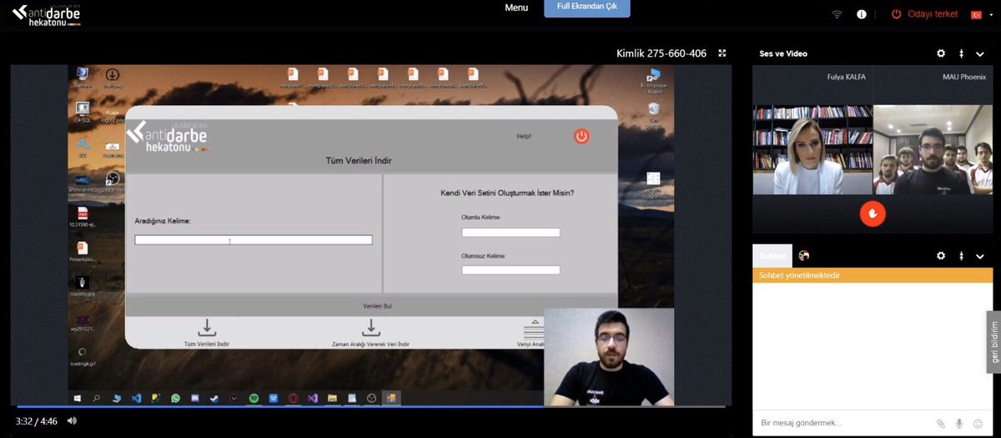Click 'Sohbet yönetilmektedir' orange banner
This screenshot has height=438, width=1001.
pyautogui.click(x=873, y=275)
